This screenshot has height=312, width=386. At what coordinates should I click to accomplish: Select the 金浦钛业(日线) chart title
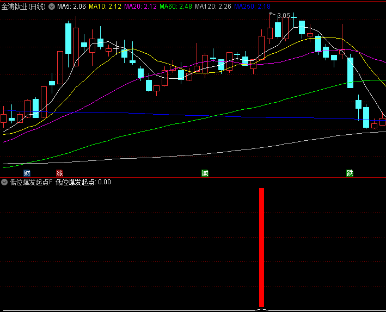click(x=23, y=7)
